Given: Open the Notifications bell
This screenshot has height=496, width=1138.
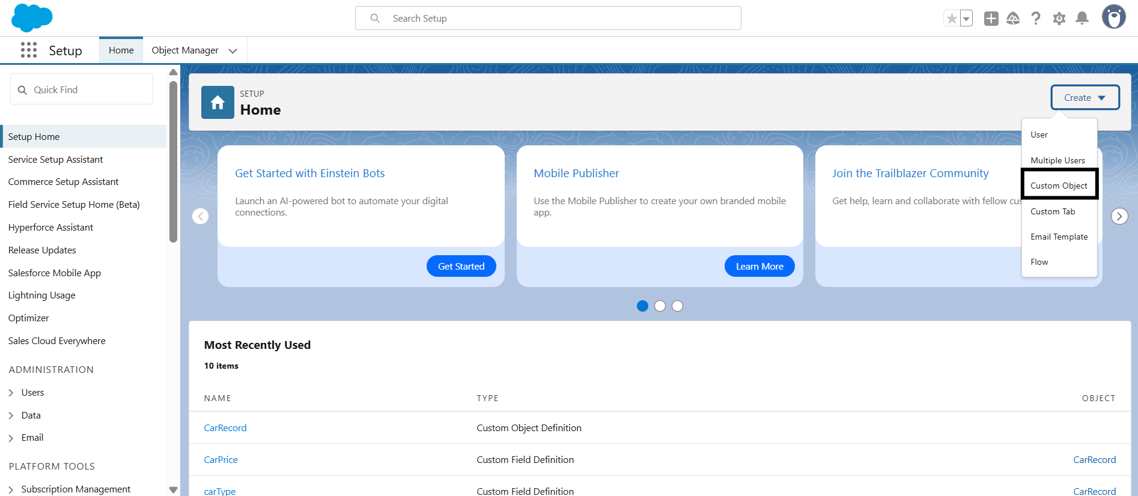Looking at the screenshot, I should pyautogui.click(x=1082, y=19).
